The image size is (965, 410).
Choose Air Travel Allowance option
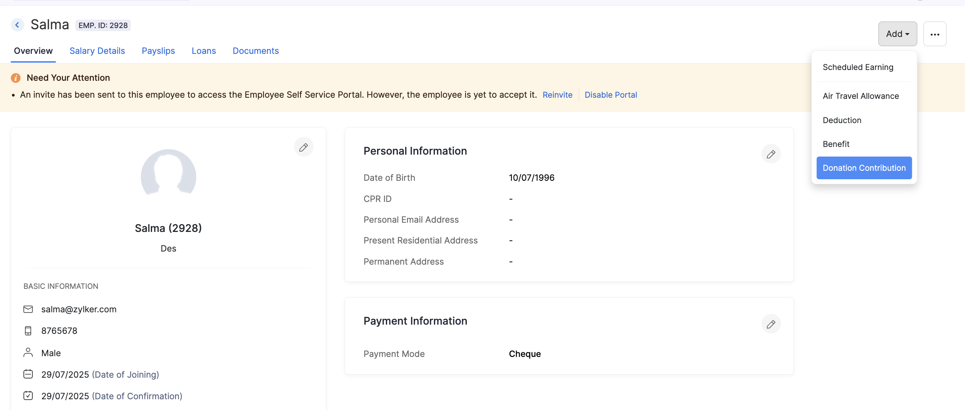(860, 96)
